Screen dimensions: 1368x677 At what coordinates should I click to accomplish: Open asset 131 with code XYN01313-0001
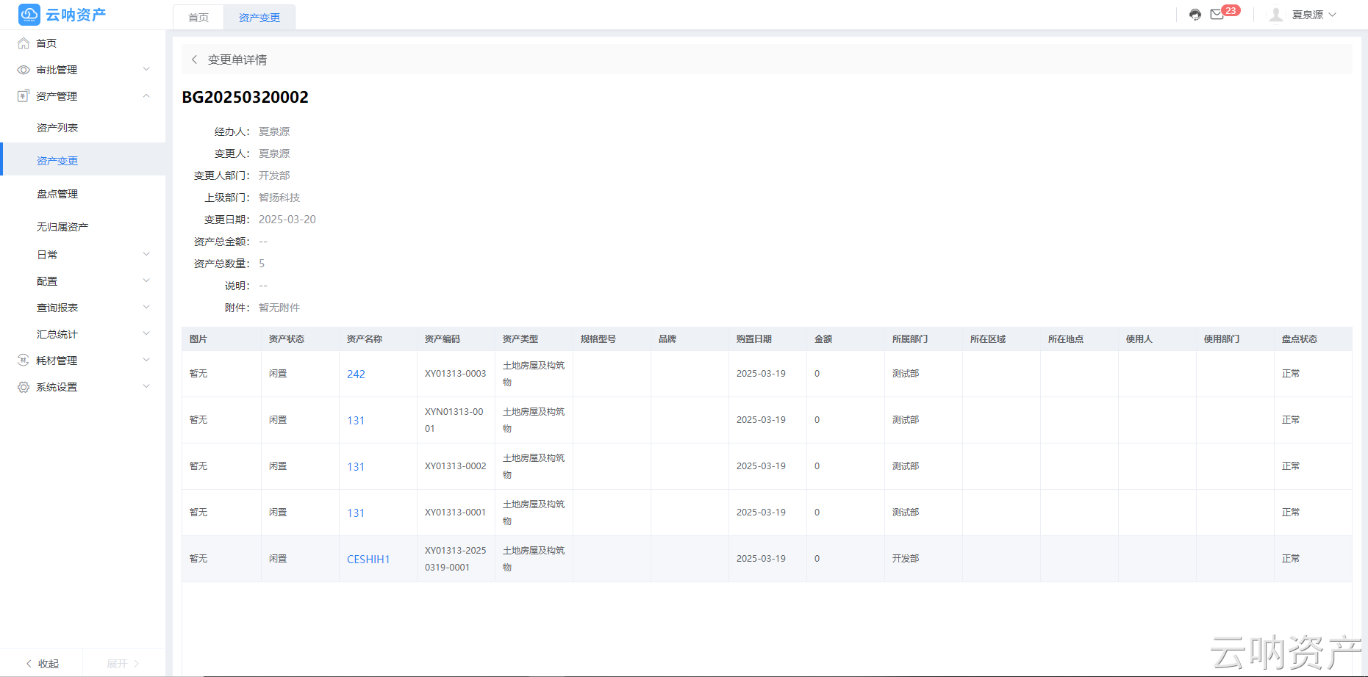coord(356,421)
